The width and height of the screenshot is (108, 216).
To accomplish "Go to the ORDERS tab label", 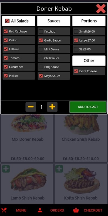I will tap(57, 210).
